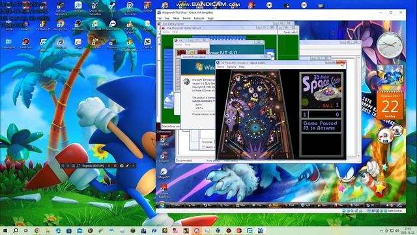Open MagicISO icon on the VM desktop
The width and height of the screenshot is (417, 235).
pyautogui.click(x=164, y=173)
